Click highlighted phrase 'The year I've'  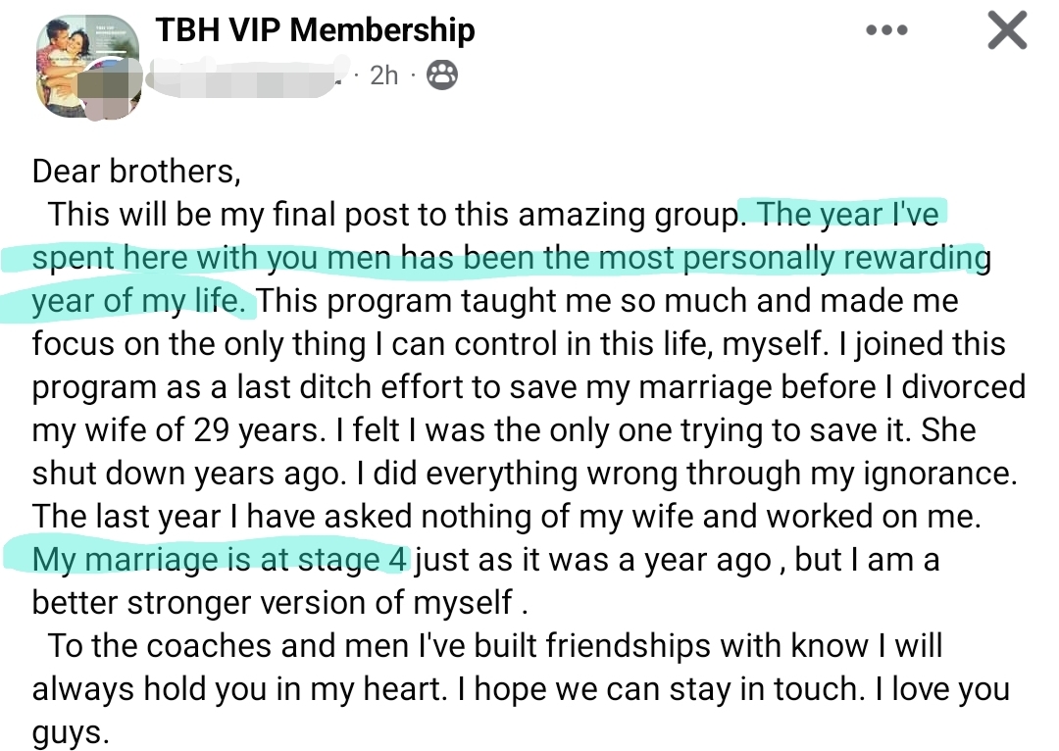848,214
